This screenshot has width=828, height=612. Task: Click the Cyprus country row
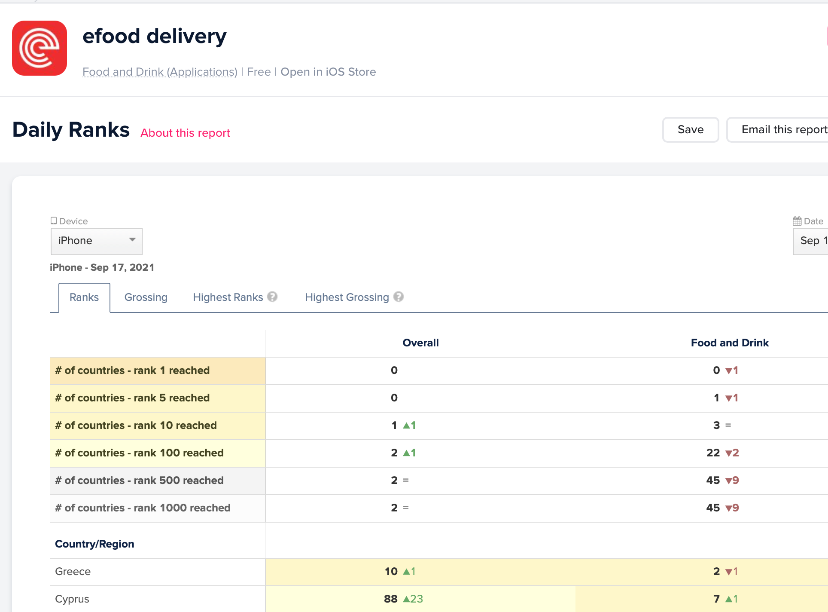click(439, 599)
